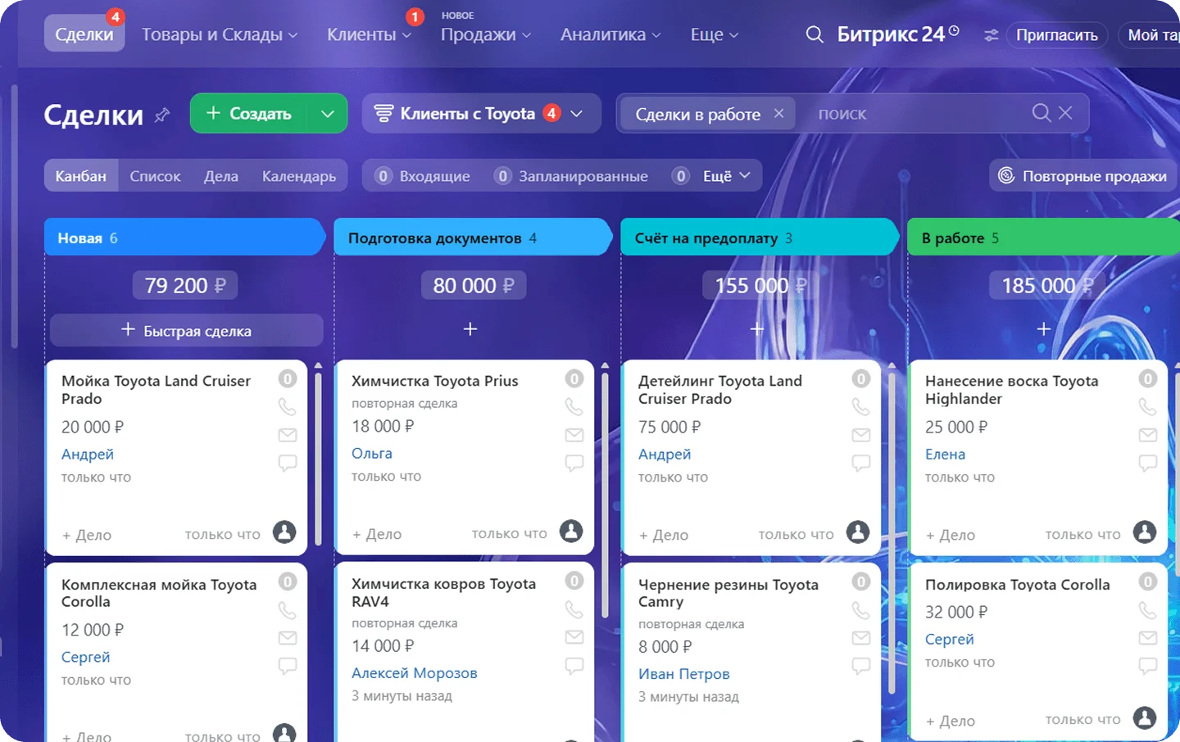The image size is (1180, 742).
Task: Click the search magnifier inside the filter field
Action: tap(1041, 113)
